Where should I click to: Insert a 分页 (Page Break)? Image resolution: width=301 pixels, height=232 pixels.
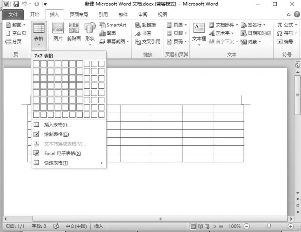click(x=14, y=42)
